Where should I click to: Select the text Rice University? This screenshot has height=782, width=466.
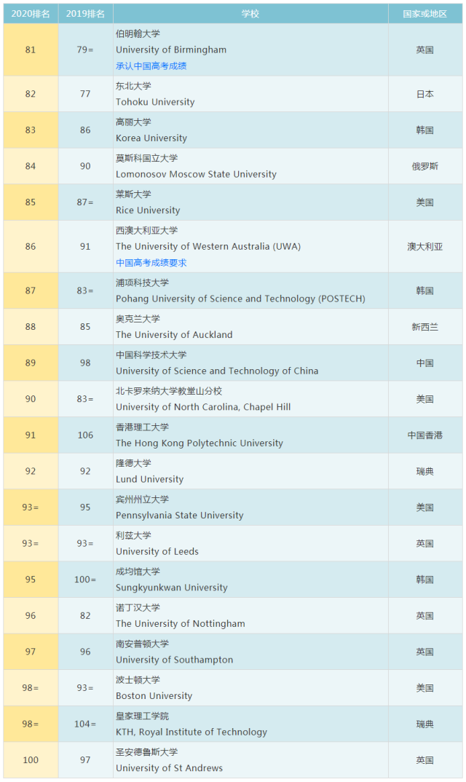pos(148,210)
